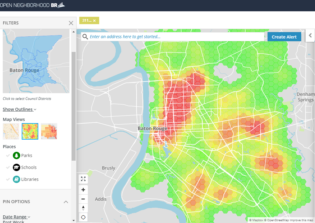Screen dimensions: 315x223
Task: Reset map bearing with compass arrow
Action: pos(83,208)
